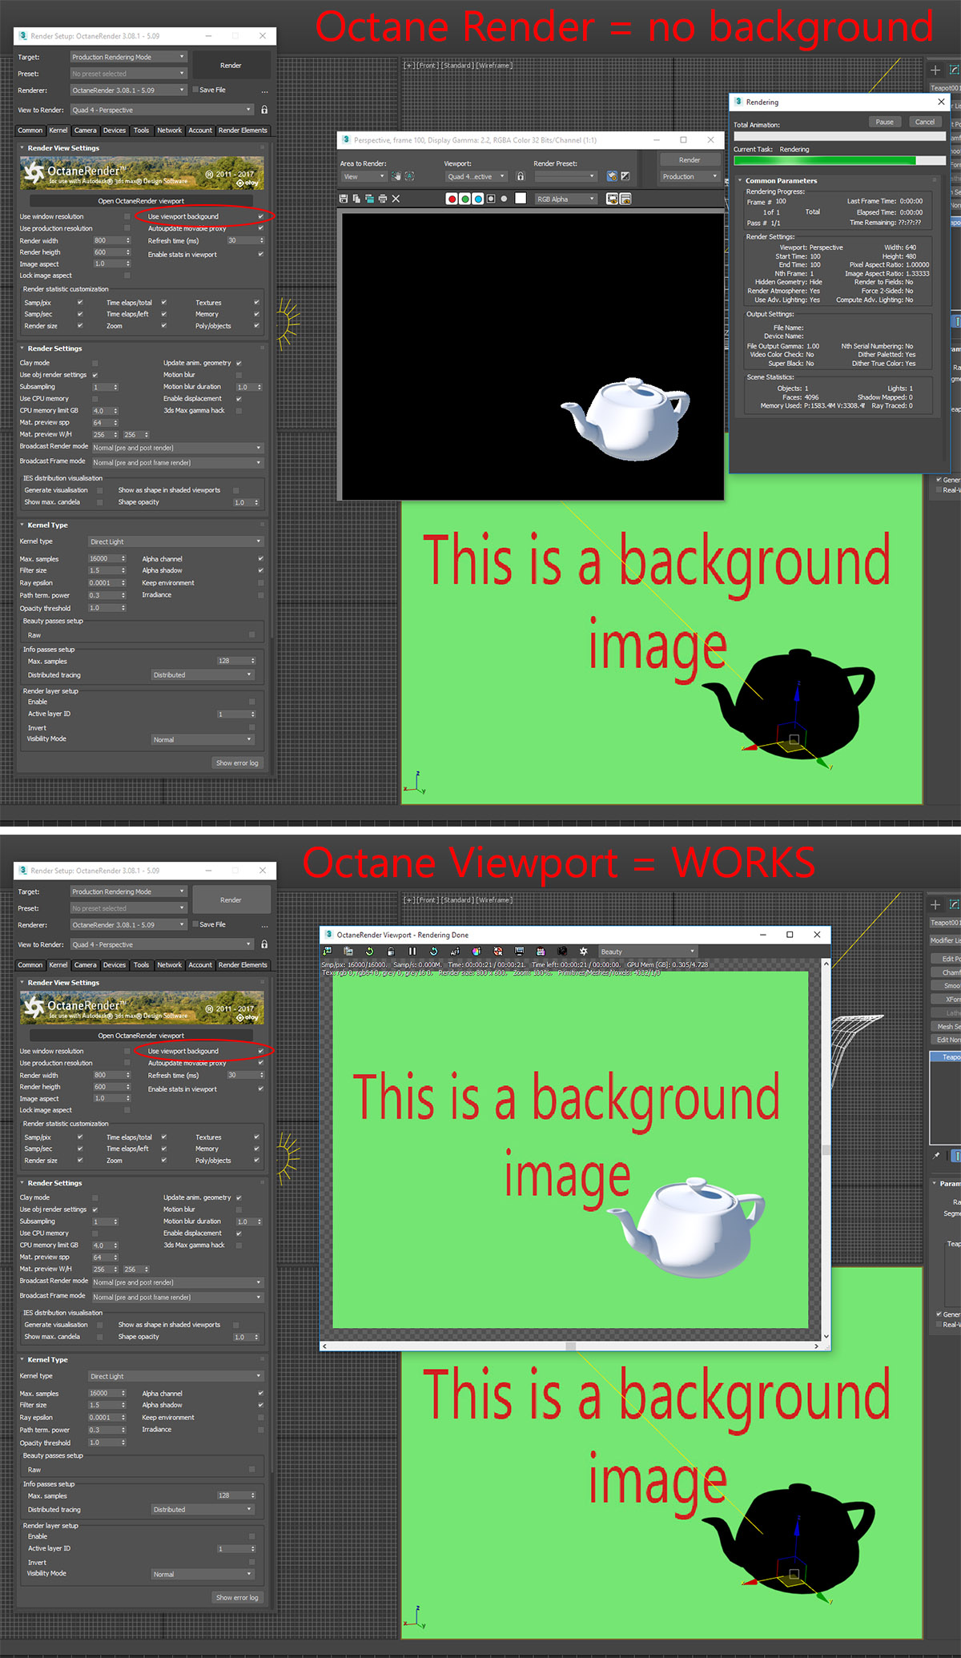Enable 'Use window resolution' in upper Render Setup
Image resolution: width=961 pixels, height=1658 pixels.
tap(127, 216)
